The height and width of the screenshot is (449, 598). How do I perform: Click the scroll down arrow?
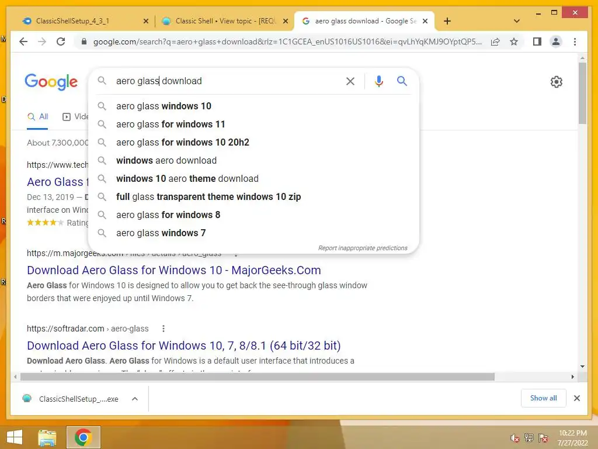click(582, 367)
